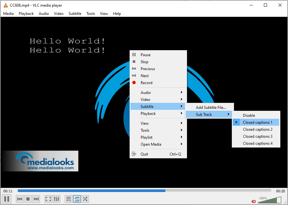
Task: Pause playback using the large bottom-left button
Action: pyautogui.click(x=7, y=199)
